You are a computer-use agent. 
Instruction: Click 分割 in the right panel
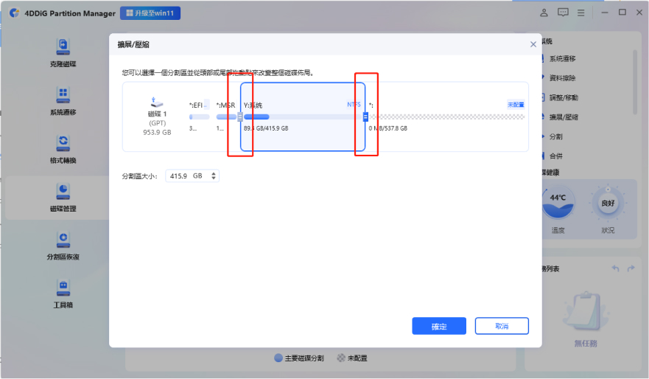coord(556,136)
